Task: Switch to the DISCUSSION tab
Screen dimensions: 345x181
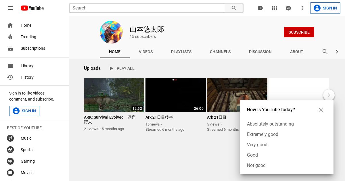Action: point(260,52)
